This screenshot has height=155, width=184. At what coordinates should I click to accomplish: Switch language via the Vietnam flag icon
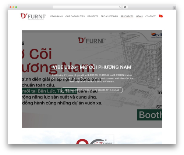(x=161, y=16)
